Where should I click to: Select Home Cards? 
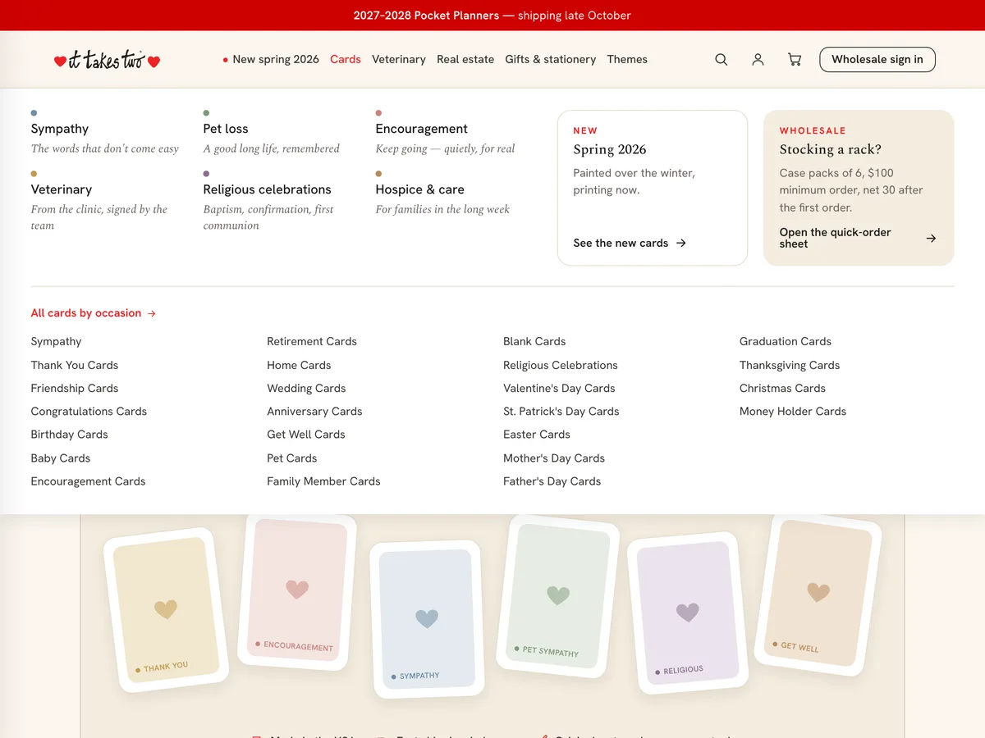[299, 365]
